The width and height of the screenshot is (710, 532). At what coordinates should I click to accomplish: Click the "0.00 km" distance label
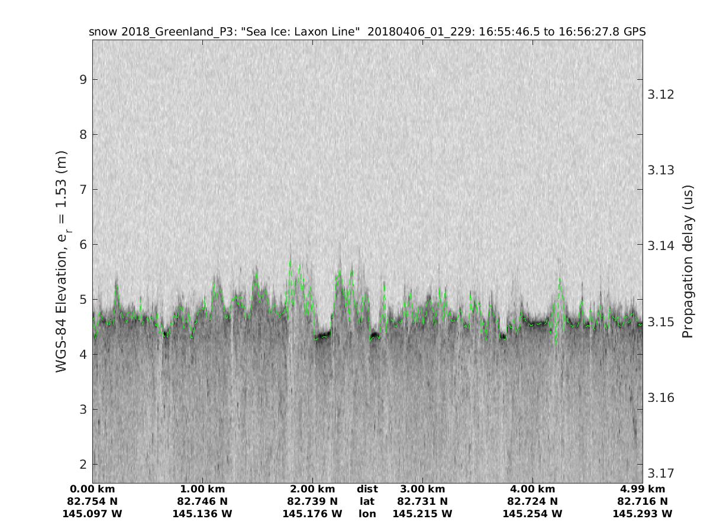tap(92, 489)
